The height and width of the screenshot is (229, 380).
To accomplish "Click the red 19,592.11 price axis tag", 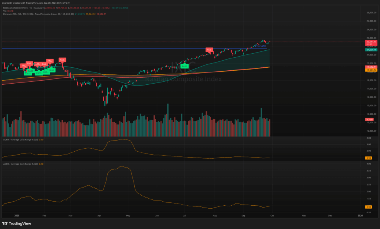I will click(x=371, y=67).
